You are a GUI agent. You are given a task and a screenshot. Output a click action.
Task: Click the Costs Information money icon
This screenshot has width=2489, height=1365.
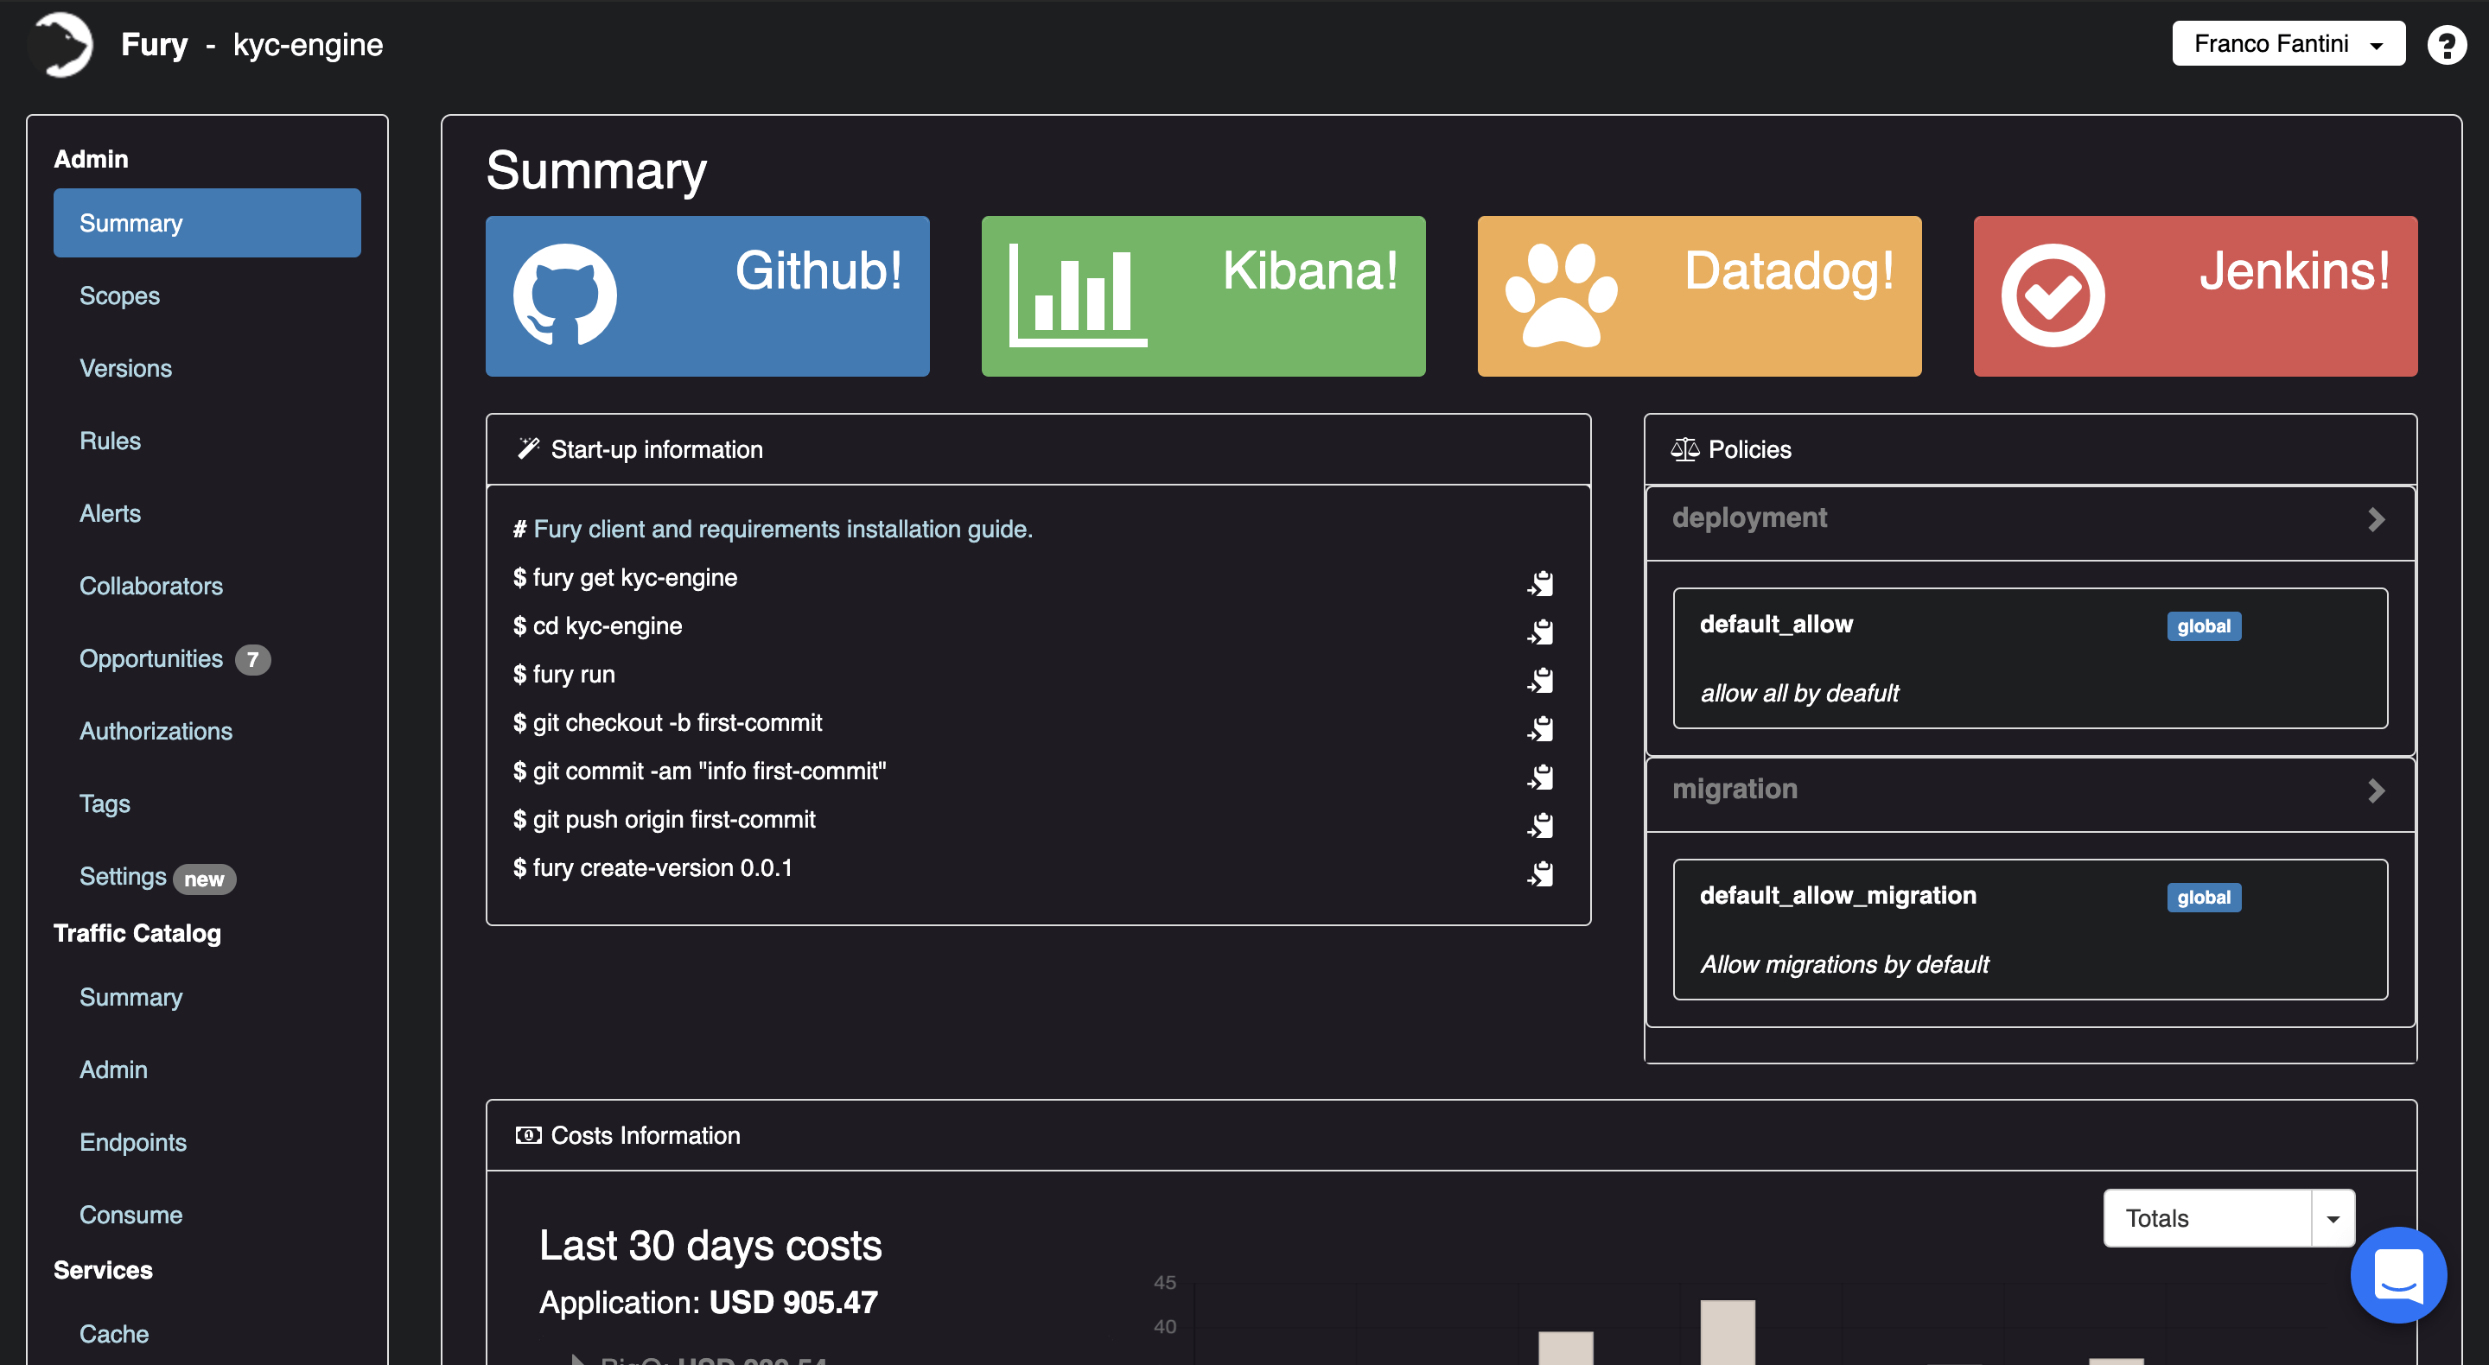point(529,1135)
